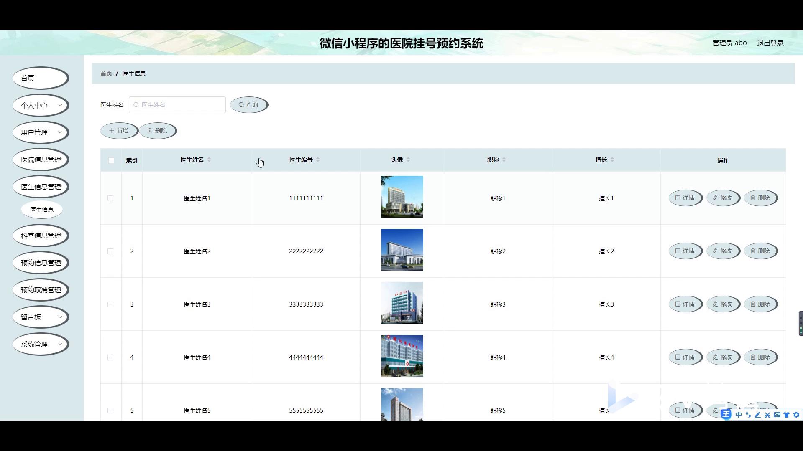Image resolution: width=803 pixels, height=451 pixels.
Task: Click 首页 breadcrumb link
Action: point(106,73)
